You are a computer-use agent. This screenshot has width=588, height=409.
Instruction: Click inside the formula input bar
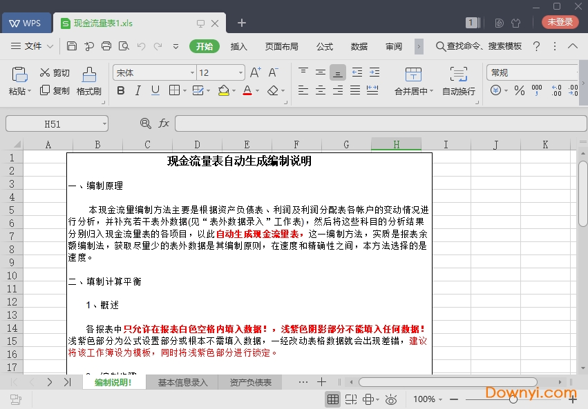pyautogui.click(x=380, y=123)
